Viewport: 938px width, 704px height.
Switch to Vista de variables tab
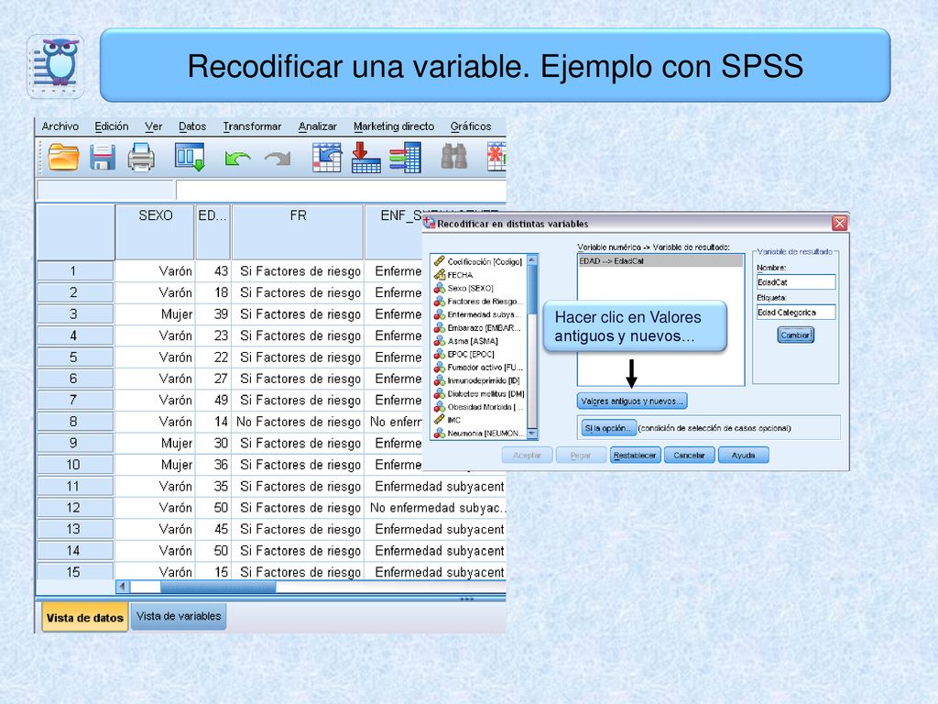click(x=179, y=616)
